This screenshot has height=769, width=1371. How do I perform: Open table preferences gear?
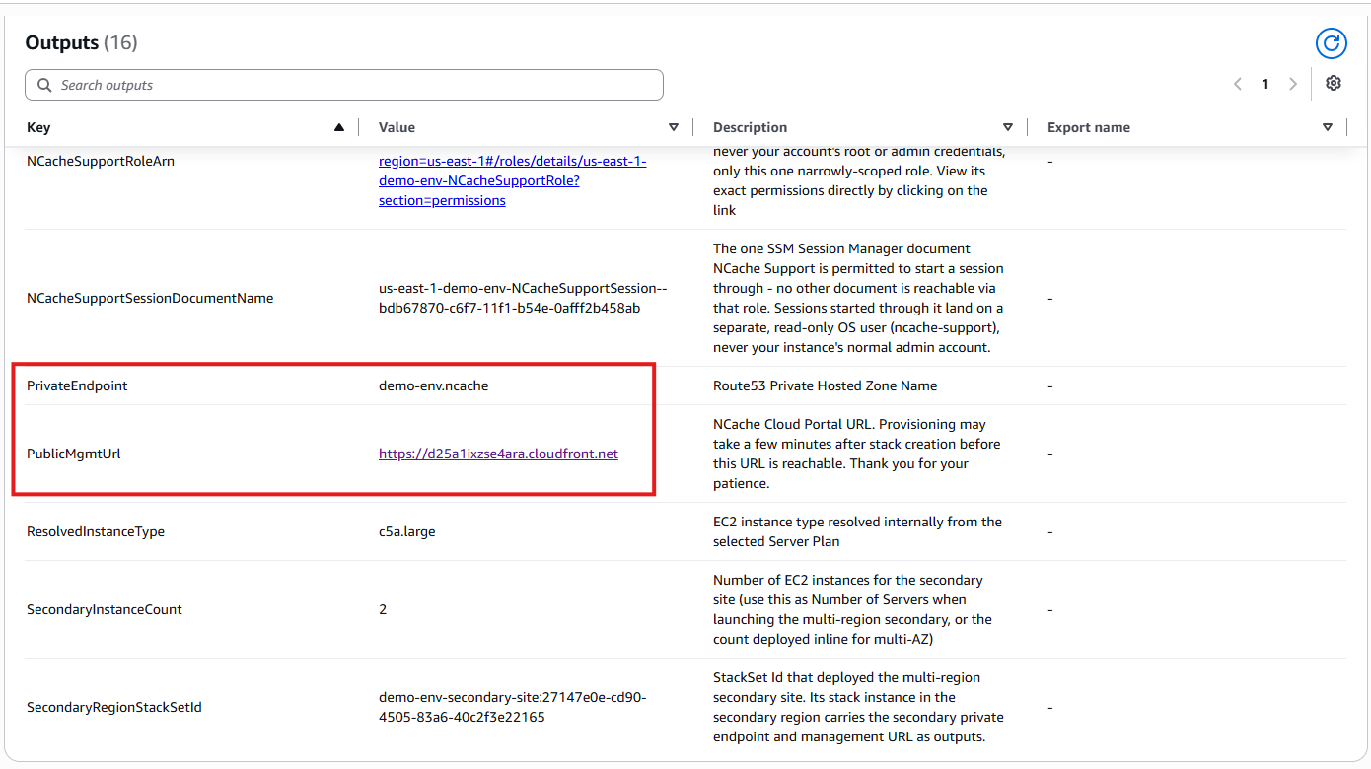1334,84
